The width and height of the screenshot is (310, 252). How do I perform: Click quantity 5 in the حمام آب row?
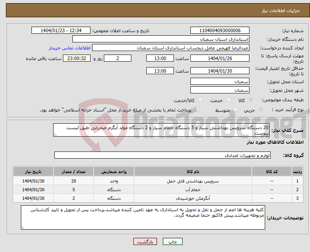[x=74, y=190]
